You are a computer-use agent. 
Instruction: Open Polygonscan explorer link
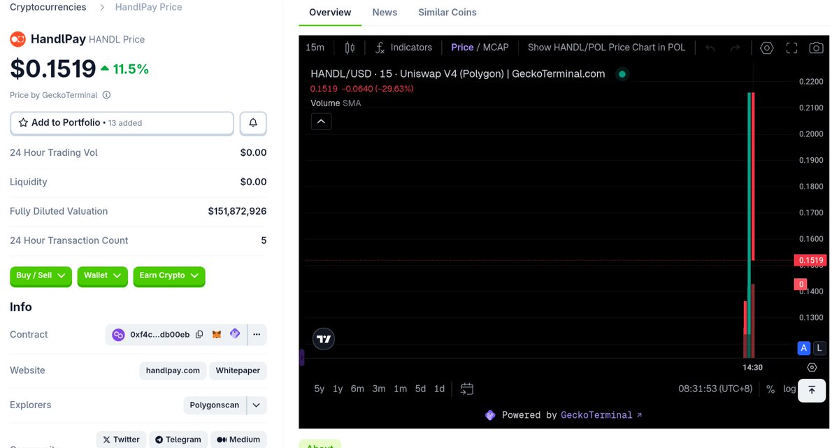215,405
